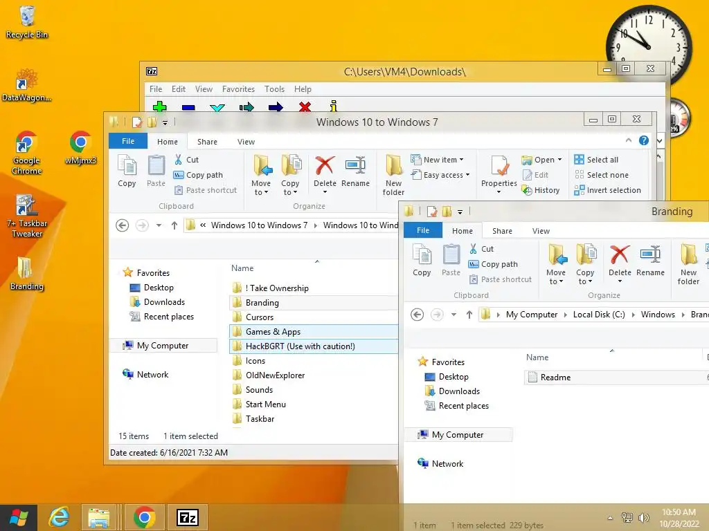Screen dimensions: 709x531
Task: Switch to Share tab in Windows 10 to Windows 7
Action: point(207,141)
